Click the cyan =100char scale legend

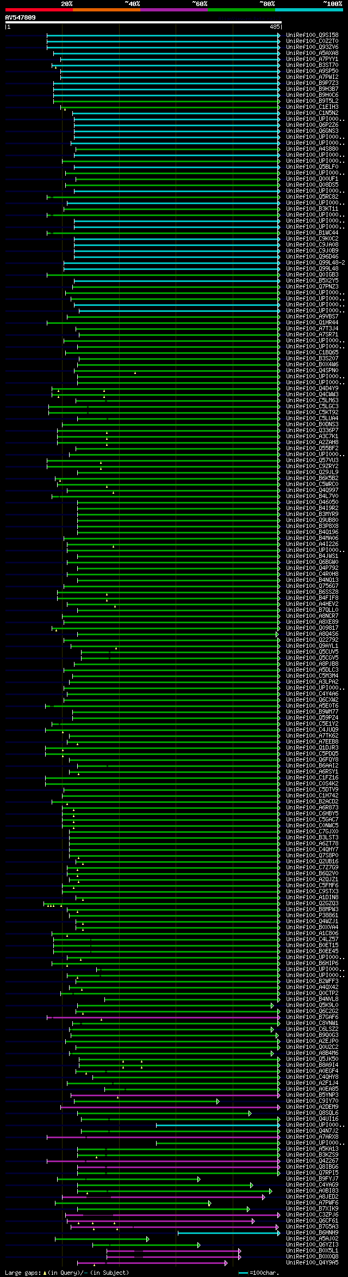pos(259,1273)
